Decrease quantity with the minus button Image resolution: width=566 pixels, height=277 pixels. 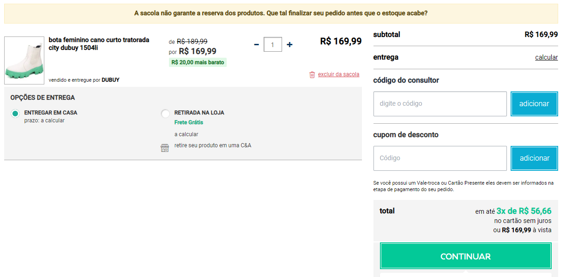tap(257, 45)
